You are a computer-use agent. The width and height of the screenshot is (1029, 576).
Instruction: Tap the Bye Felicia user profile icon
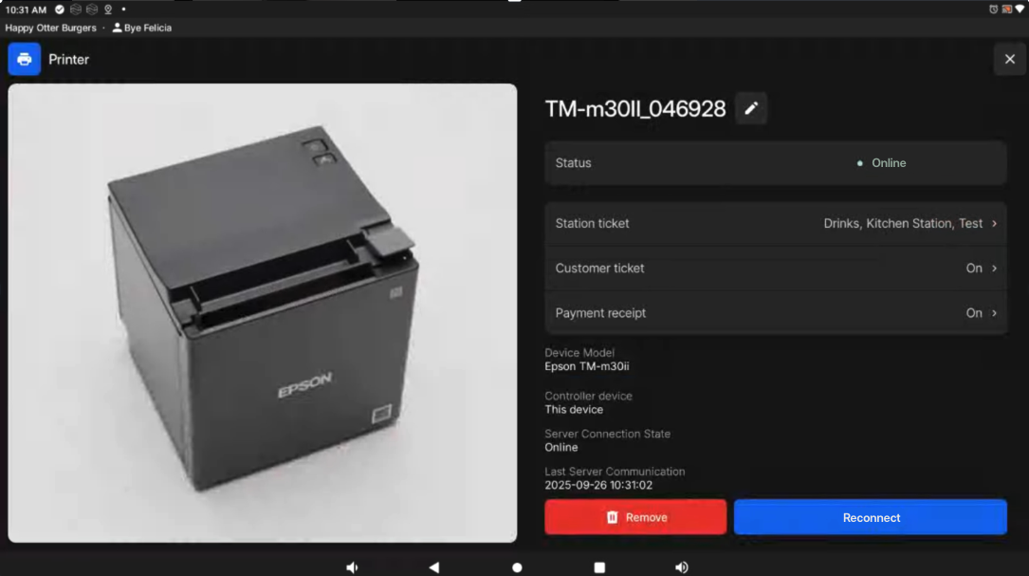(118, 28)
